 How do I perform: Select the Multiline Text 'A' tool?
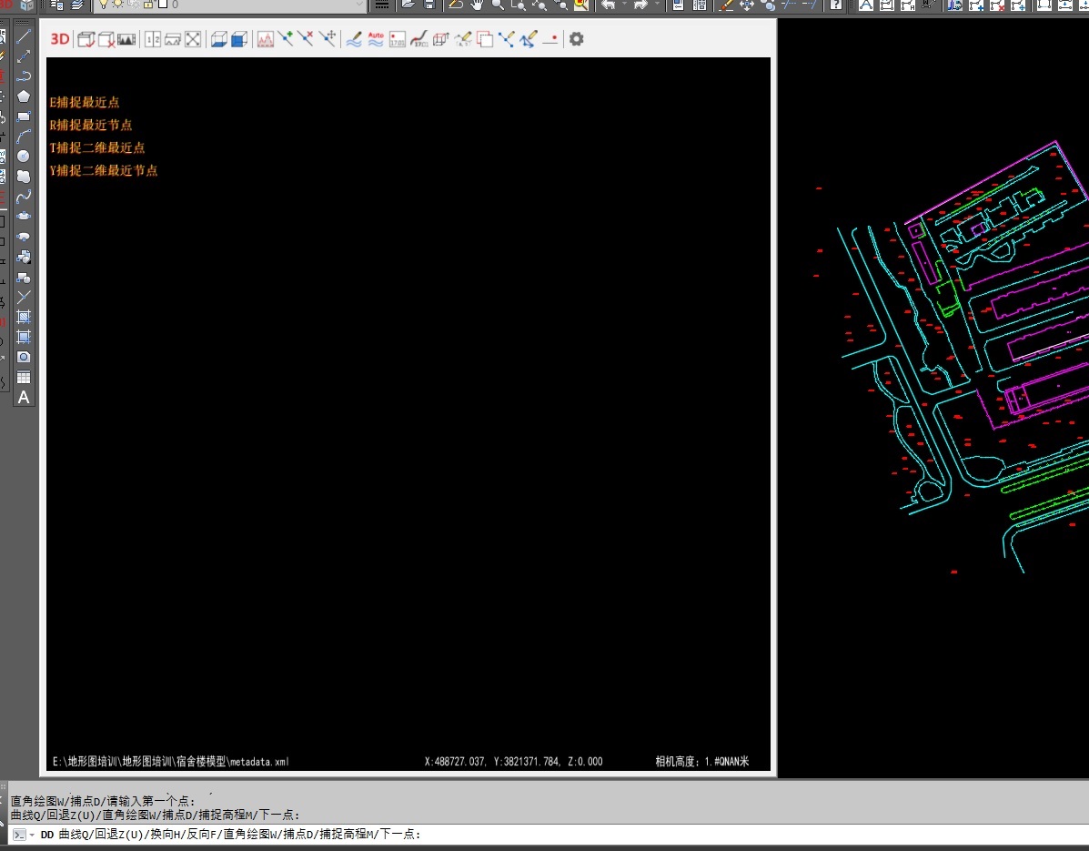(25, 398)
